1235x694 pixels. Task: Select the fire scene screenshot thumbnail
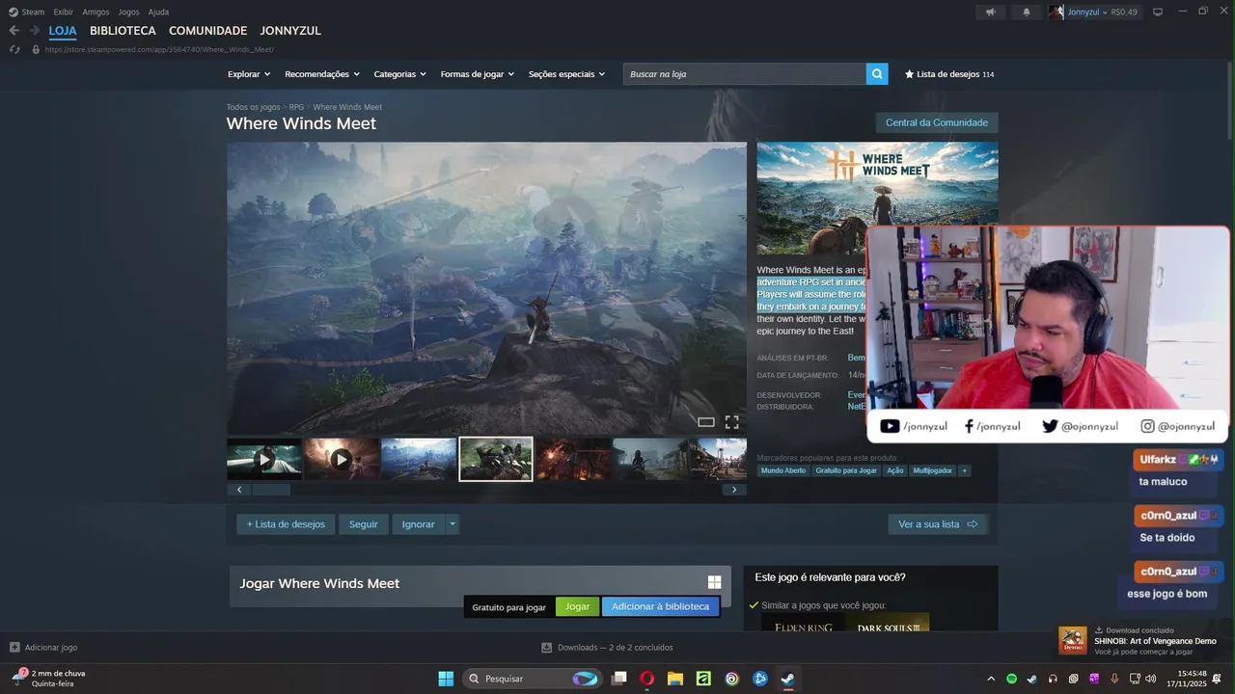pyautogui.click(x=573, y=460)
